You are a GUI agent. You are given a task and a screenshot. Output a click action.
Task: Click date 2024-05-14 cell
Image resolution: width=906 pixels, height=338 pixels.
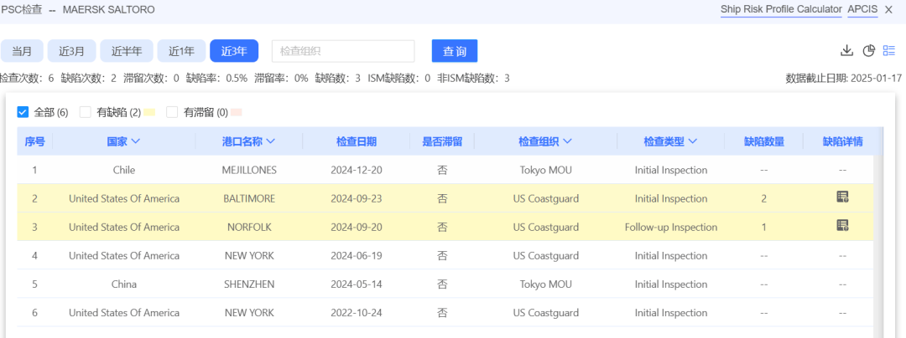point(357,284)
